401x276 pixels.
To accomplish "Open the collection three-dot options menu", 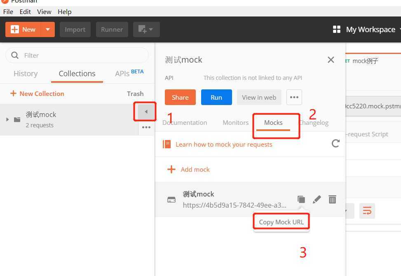I will (146, 127).
